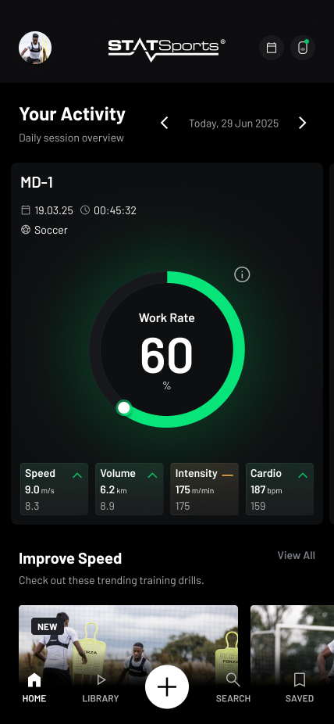The width and height of the screenshot is (334, 724).
Task: Open the Speed metric card
Action: [x=55, y=489]
